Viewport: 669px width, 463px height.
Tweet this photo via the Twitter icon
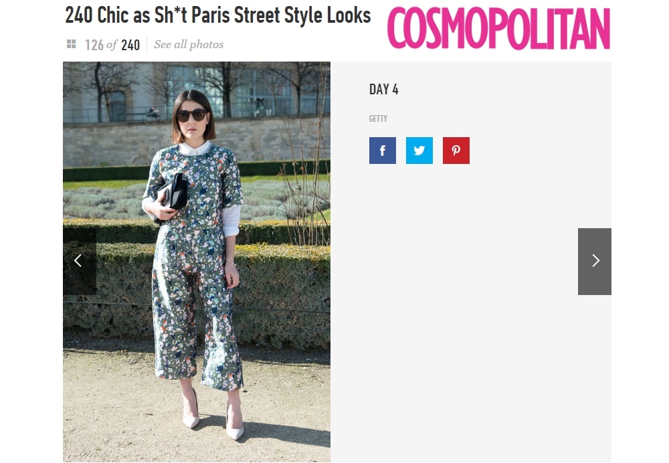(419, 151)
